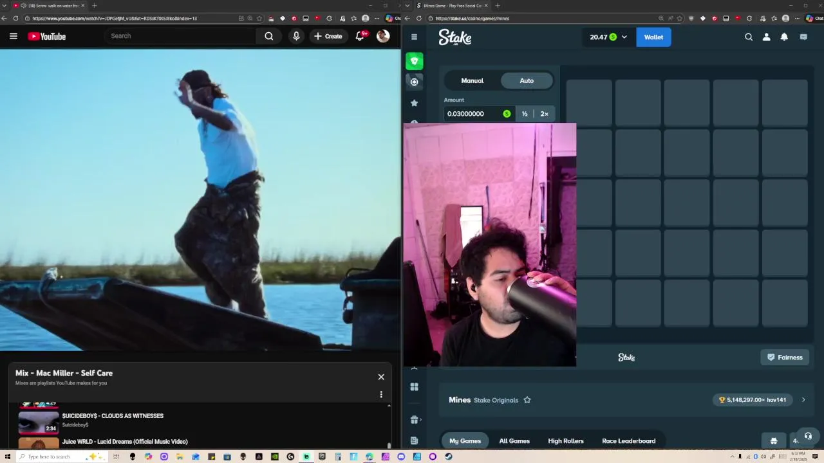The width and height of the screenshot is (824, 463).
Task: Open the Stake Wallet
Action: (x=653, y=37)
